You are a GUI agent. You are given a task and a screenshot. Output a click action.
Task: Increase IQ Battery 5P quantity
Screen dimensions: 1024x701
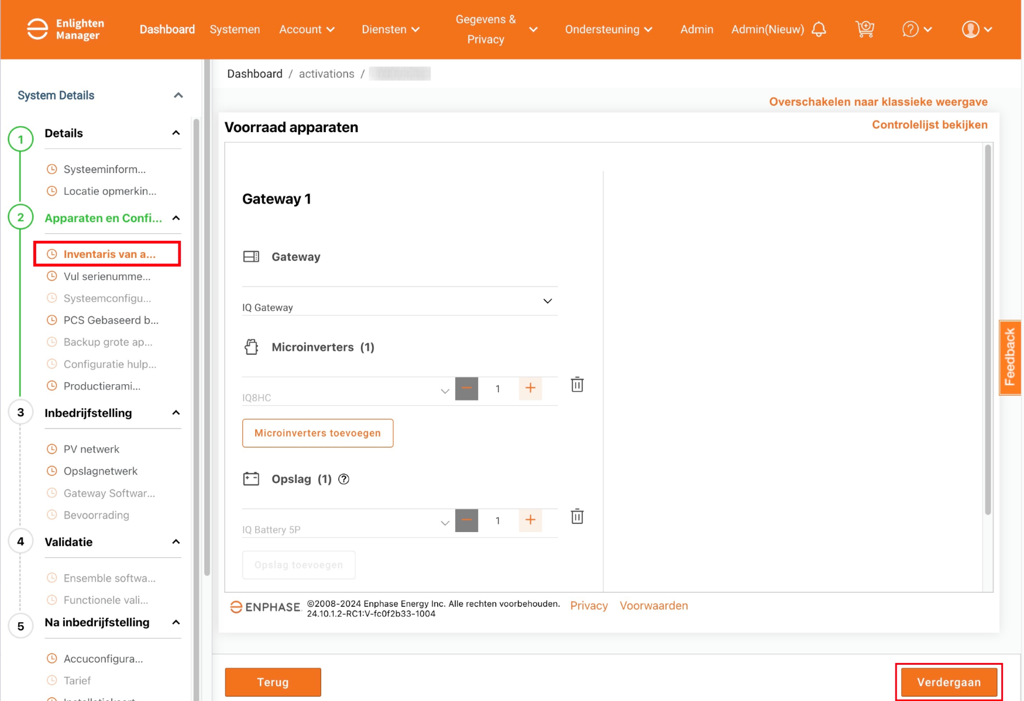tap(530, 520)
